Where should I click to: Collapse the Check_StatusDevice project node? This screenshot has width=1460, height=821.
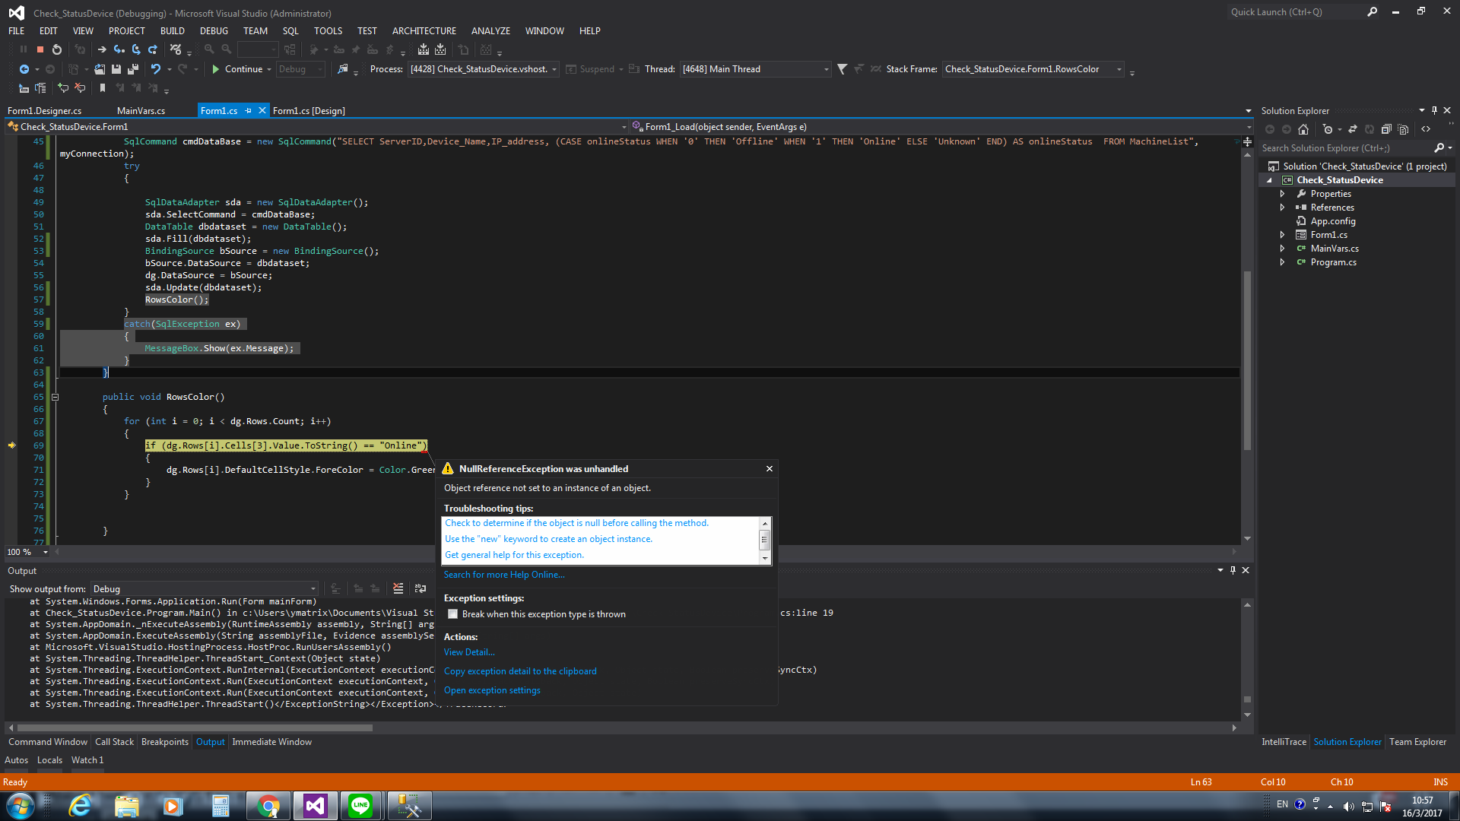pyautogui.click(x=1269, y=180)
